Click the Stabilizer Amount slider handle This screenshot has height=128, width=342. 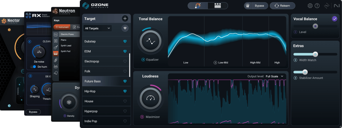coord(305,72)
